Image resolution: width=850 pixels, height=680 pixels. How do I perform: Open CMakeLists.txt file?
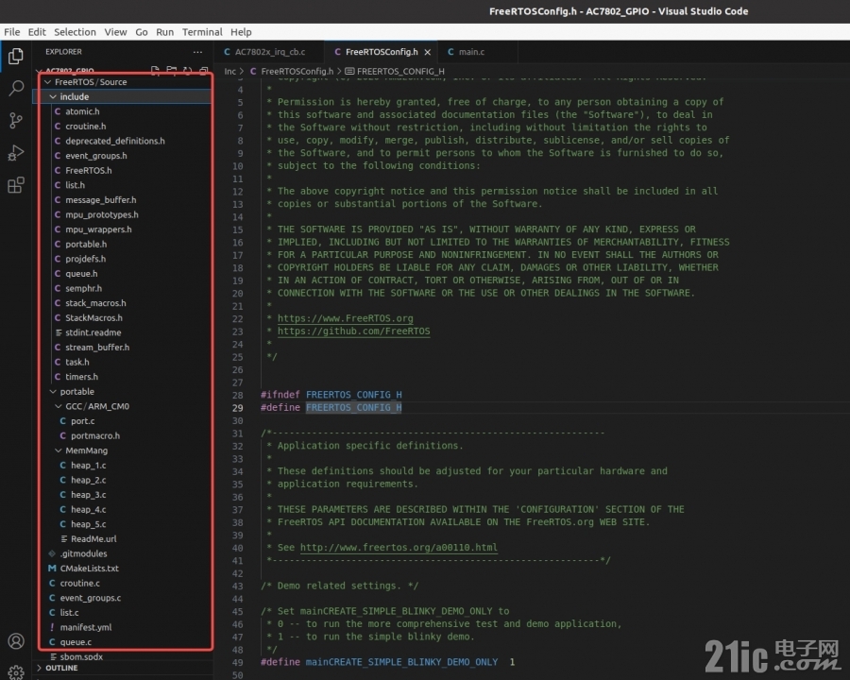pyautogui.click(x=90, y=569)
